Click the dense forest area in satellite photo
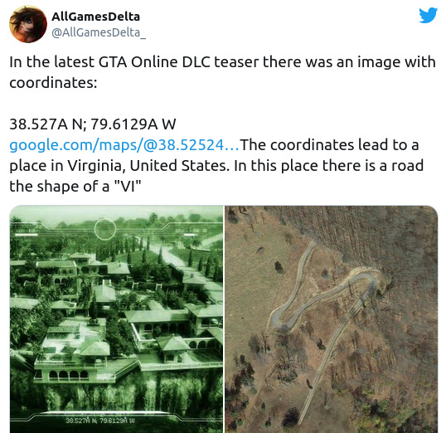 (384, 233)
